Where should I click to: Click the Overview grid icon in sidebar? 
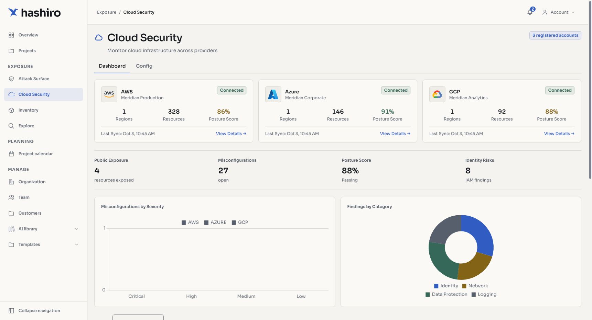[x=11, y=35]
